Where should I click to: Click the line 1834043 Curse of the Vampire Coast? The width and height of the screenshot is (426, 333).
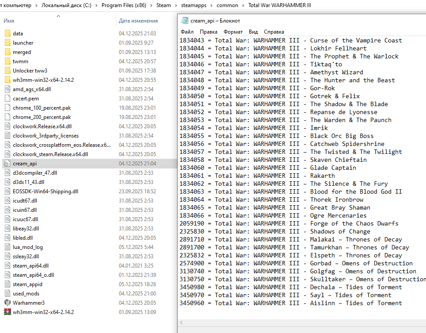tap(290, 41)
